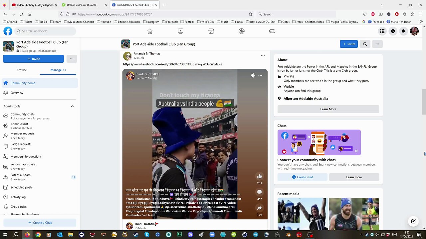Open the Marketplace icon in top navigation
426x239 pixels.
point(211,31)
